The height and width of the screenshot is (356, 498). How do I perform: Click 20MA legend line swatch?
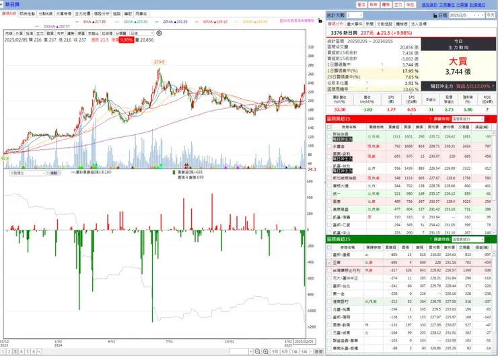[x=157, y=21]
